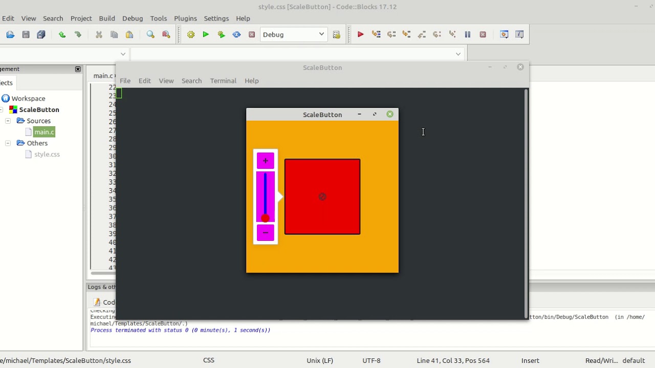Click the Next line debugger icon
This screenshot has height=368, width=655.
pyautogui.click(x=391, y=35)
